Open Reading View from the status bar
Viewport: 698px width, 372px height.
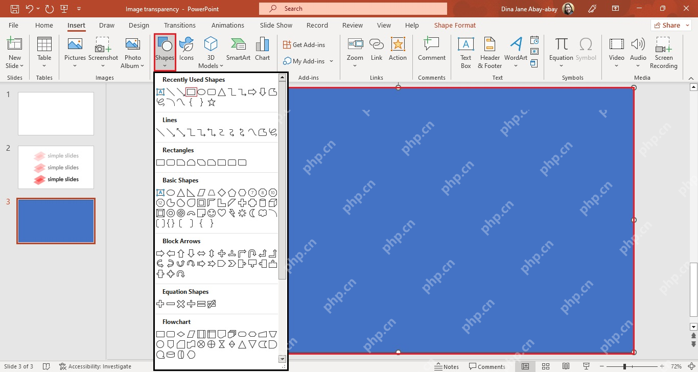(x=566, y=366)
